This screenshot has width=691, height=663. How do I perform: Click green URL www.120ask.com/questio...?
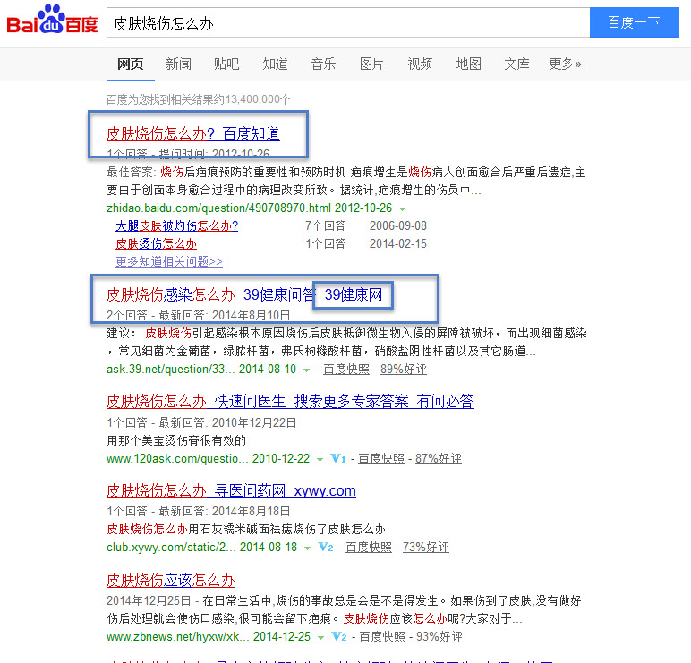coord(177,459)
